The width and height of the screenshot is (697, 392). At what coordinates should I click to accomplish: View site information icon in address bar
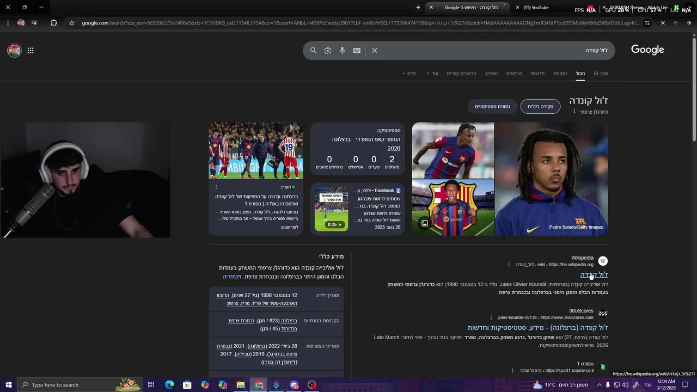click(x=647, y=23)
